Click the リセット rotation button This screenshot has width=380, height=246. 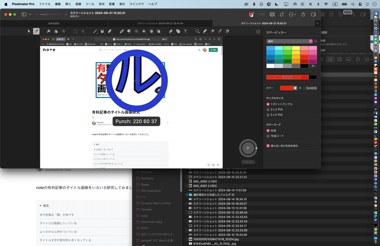coord(248,162)
